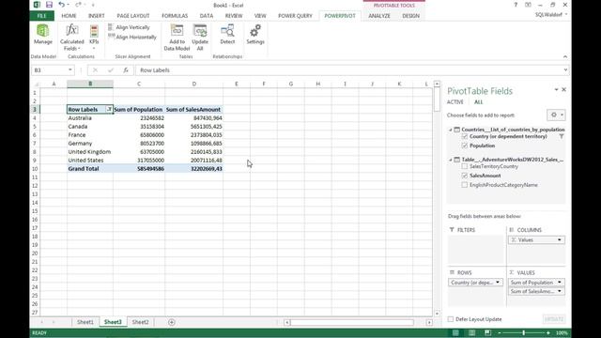Image resolution: width=601 pixels, height=338 pixels.
Task: Show ALL fields list
Action: pos(478,102)
